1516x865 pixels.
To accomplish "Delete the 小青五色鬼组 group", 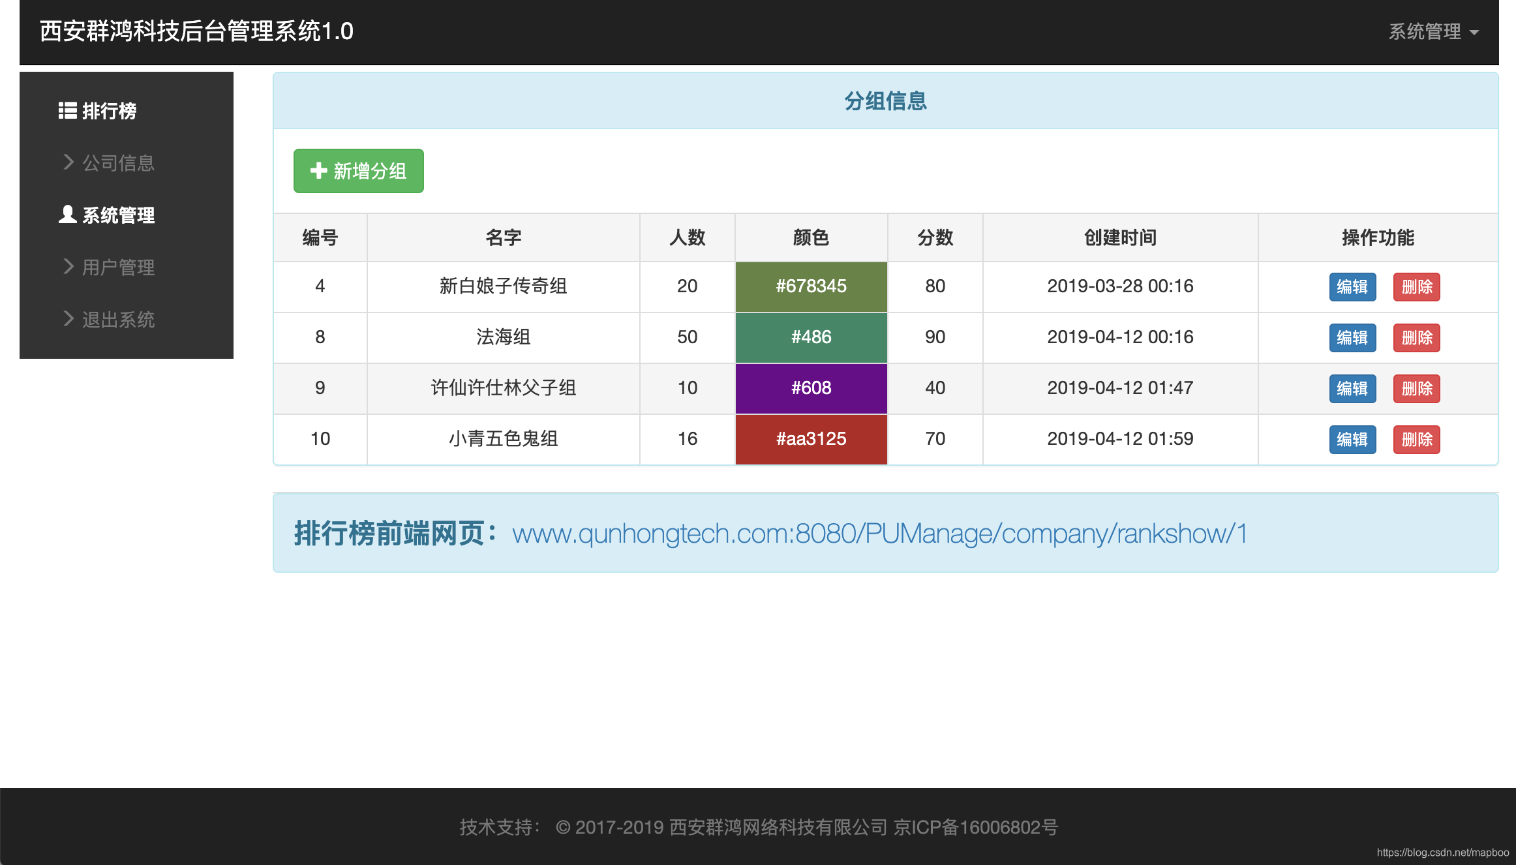I will click(1416, 439).
